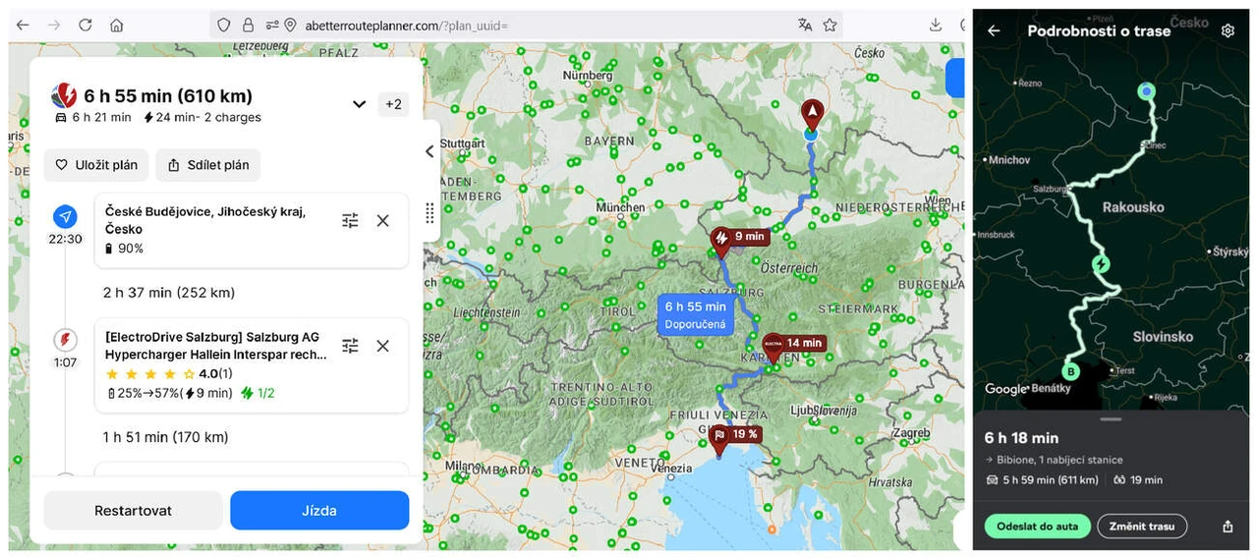This screenshot has height=559, width=1258.
Task: Expand the plan summary chevron
Action: coord(359,104)
